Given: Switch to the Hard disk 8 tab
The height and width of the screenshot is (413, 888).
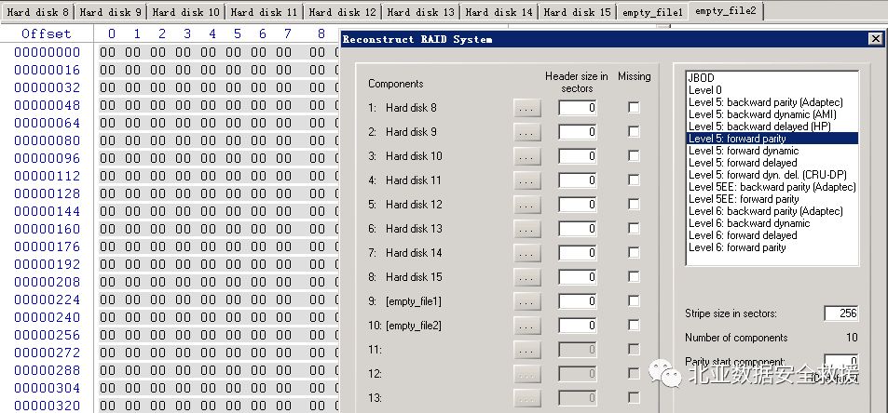Looking at the screenshot, I should click(x=37, y=12).
